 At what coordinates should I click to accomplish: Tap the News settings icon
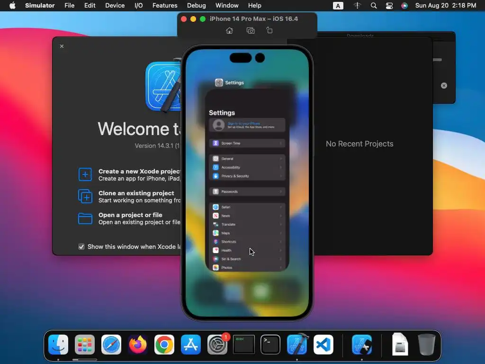point(216,216)
